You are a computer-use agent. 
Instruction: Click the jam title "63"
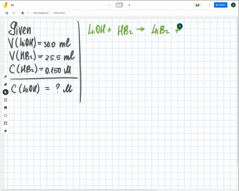[x=12, y=5]
